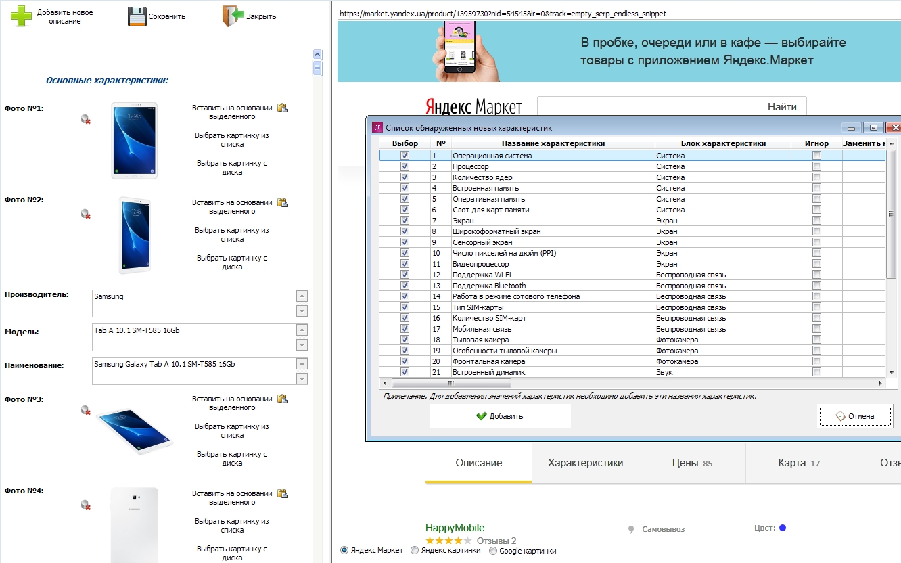Click the Добавить button in dialog
This screenshot has height=563, width=901.
coord(500,416)
